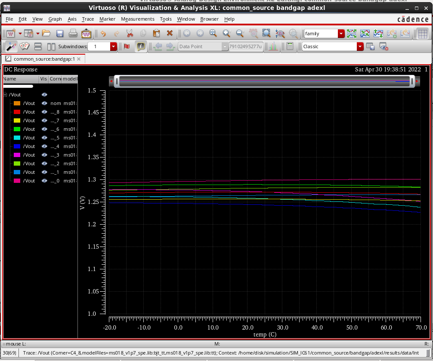Close the common_source:bandgap:1 tab
433x361 pixels.
click(78, 59)
